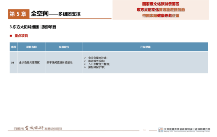Select the '全空间——多组团支撑' title text

coord(56,14)
